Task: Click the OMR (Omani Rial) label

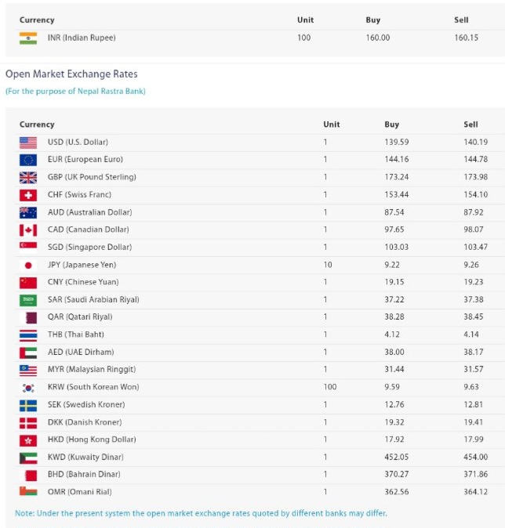Action: [79, 492]
